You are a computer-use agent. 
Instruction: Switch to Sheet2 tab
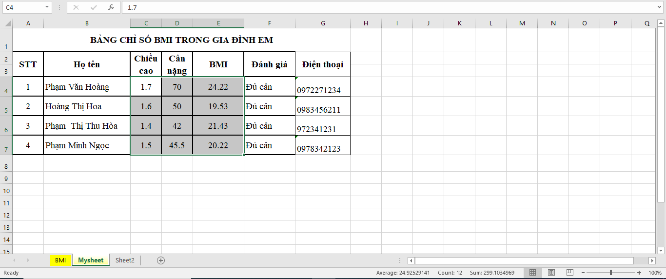pyautogui.click(x=125, y=260)
